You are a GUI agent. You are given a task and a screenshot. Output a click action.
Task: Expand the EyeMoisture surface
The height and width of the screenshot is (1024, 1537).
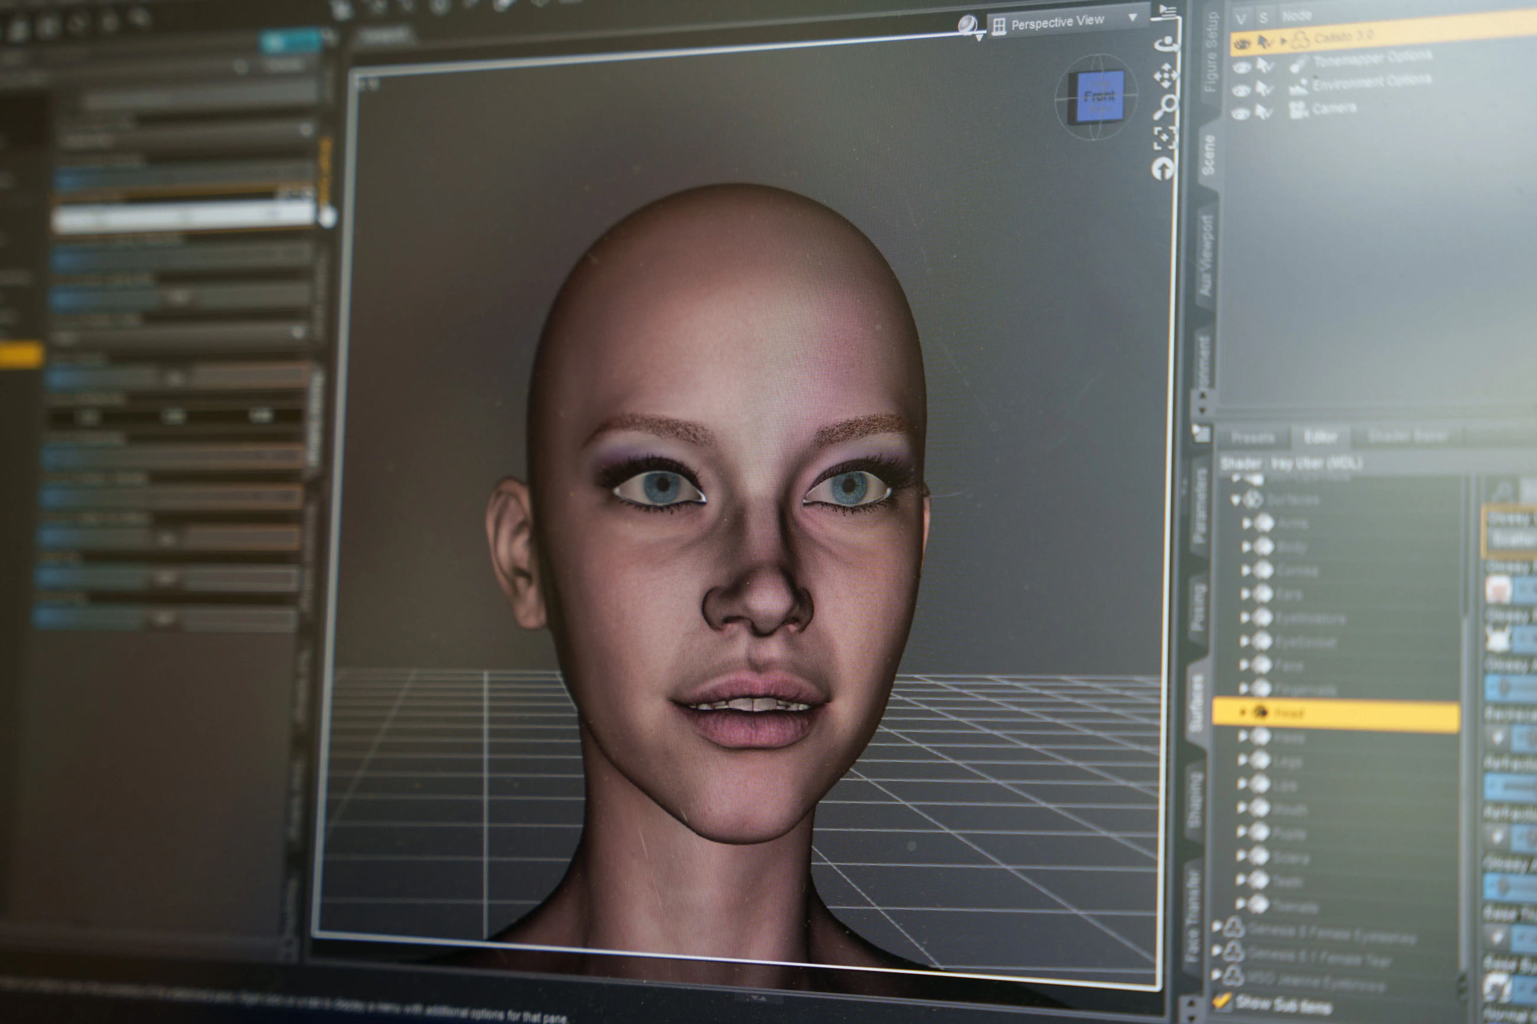(1245, 618)
